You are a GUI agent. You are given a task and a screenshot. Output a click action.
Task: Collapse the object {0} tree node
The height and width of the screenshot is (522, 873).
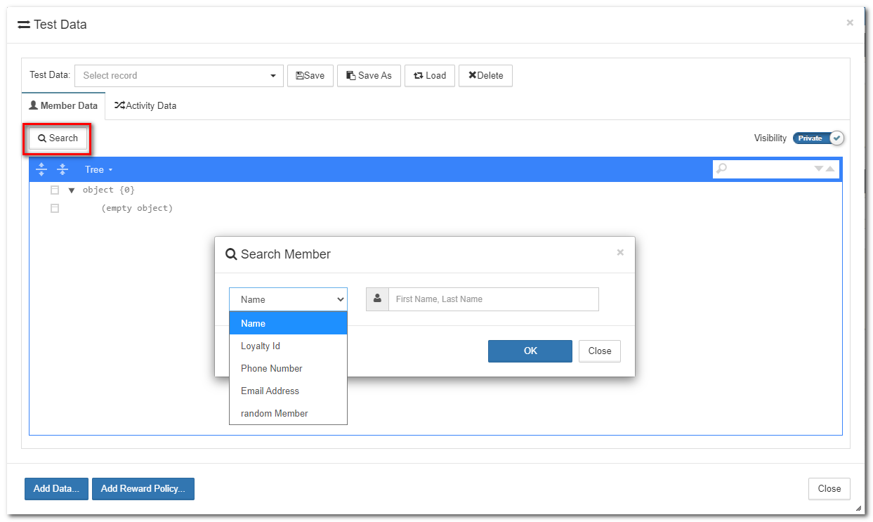72,190
